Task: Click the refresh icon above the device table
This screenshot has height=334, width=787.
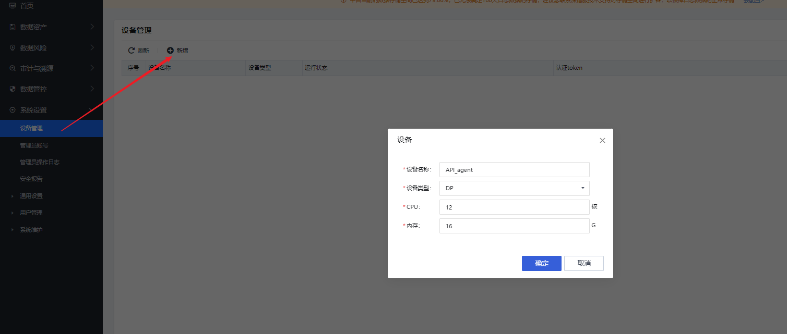Action: pos(132,50)
